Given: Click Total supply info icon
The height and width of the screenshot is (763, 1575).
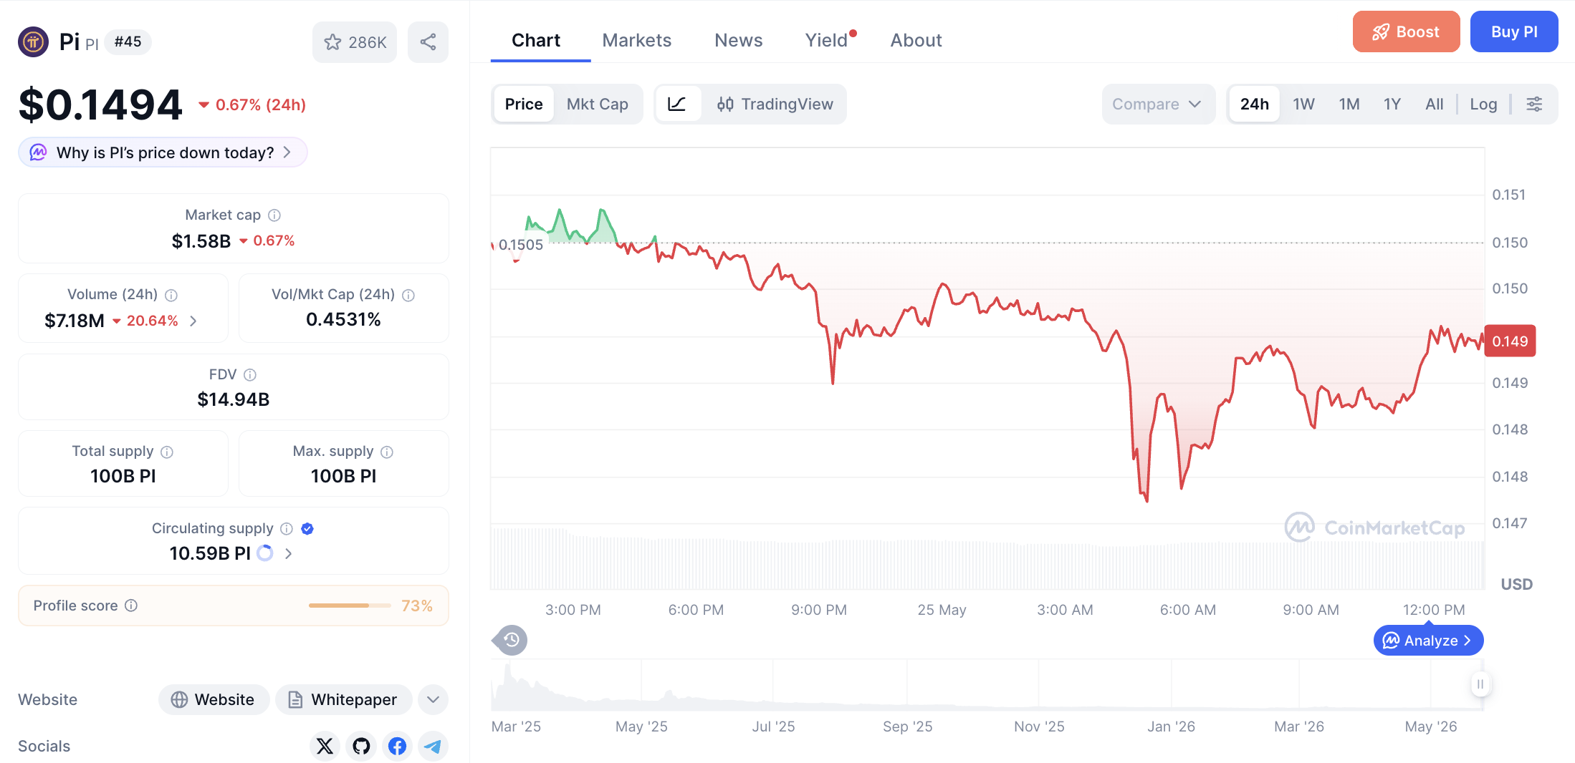Looking at the screenshot, I should 167,452.
